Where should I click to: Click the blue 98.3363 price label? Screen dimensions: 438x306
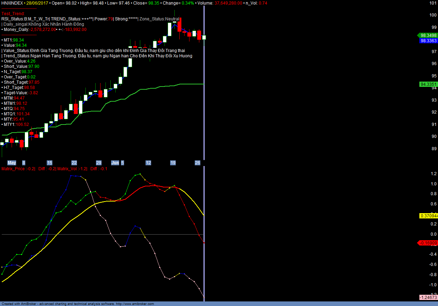tap(428, 41)
